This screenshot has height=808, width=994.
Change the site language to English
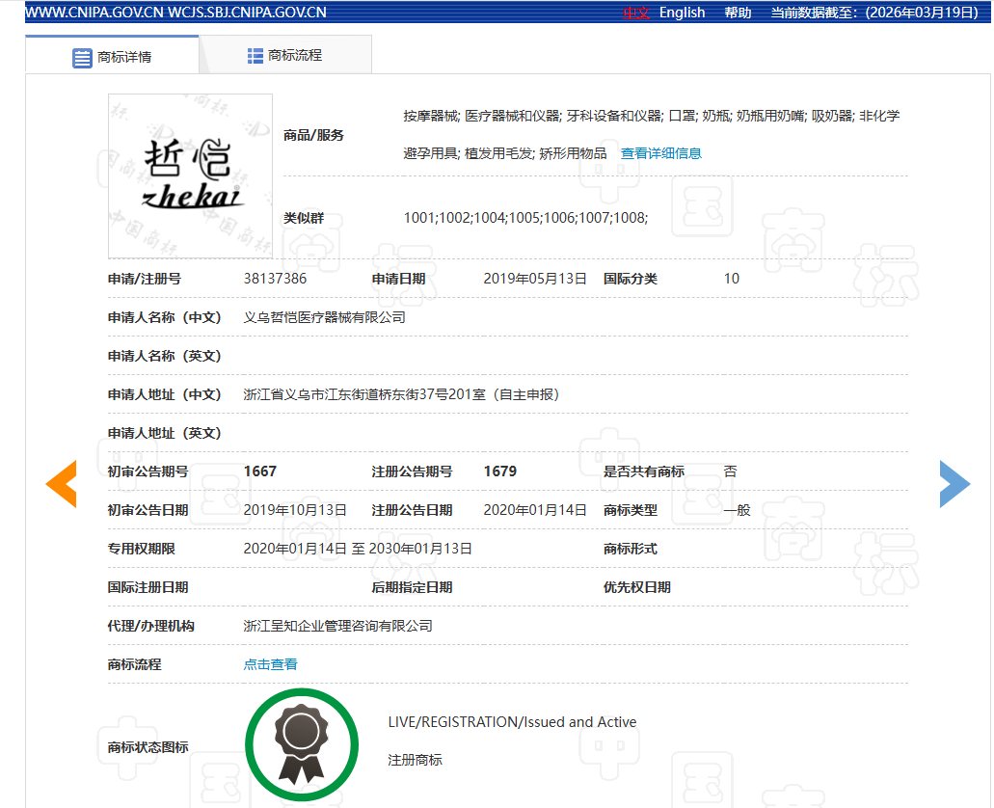682,12
